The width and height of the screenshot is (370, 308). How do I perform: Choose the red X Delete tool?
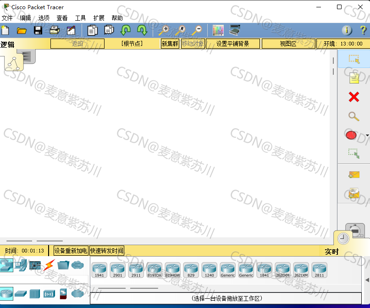354,97
